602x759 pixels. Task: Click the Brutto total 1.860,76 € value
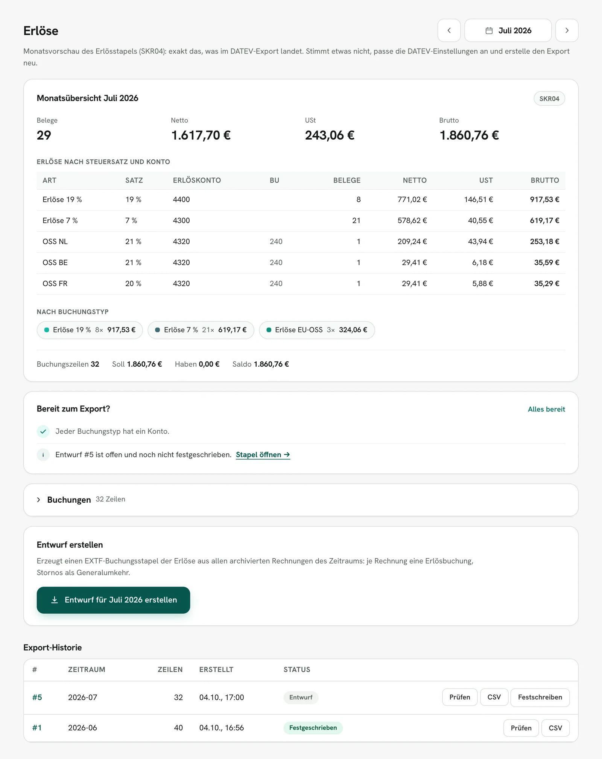pyautogui.click(x=469, y=135)
